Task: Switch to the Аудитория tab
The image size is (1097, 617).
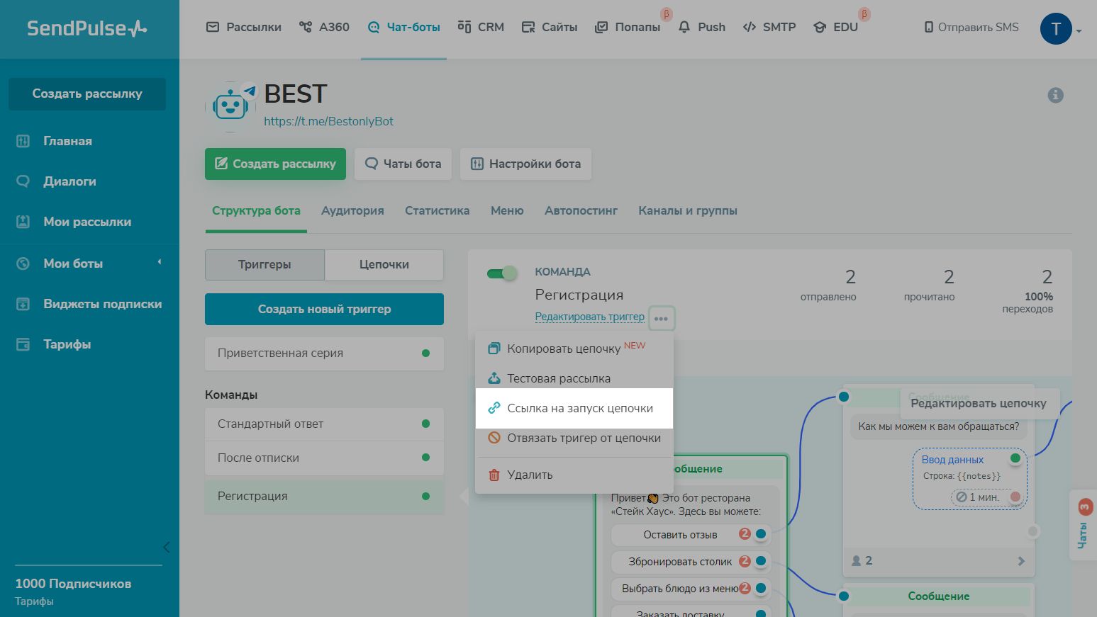Action: (x=352, y=210)
